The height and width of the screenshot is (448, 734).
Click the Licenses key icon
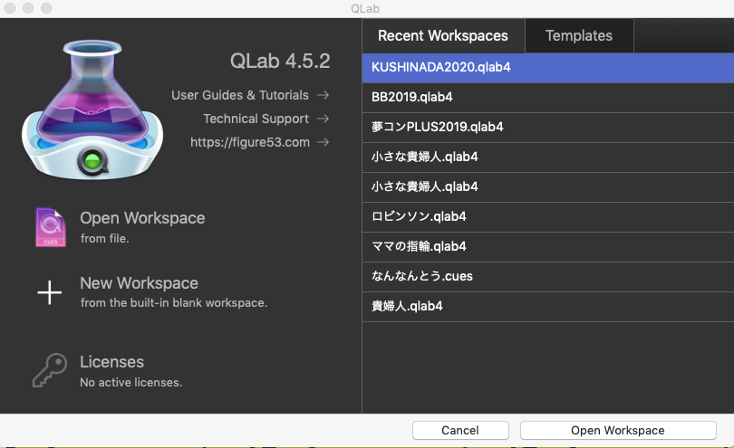click(x=50, y=370)
